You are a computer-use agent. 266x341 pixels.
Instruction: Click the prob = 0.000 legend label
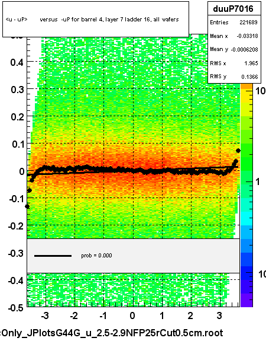(x=96, y=256)
